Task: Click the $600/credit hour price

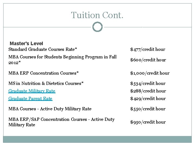Action: (148, 60)
